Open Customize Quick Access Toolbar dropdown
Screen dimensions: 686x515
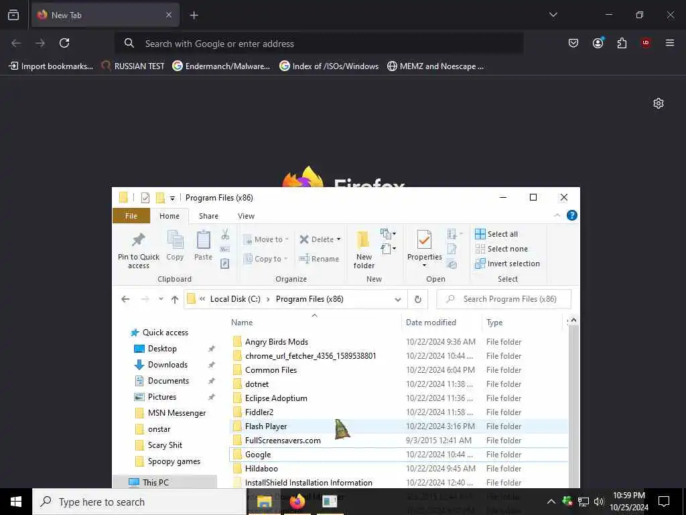click(172, 198)
